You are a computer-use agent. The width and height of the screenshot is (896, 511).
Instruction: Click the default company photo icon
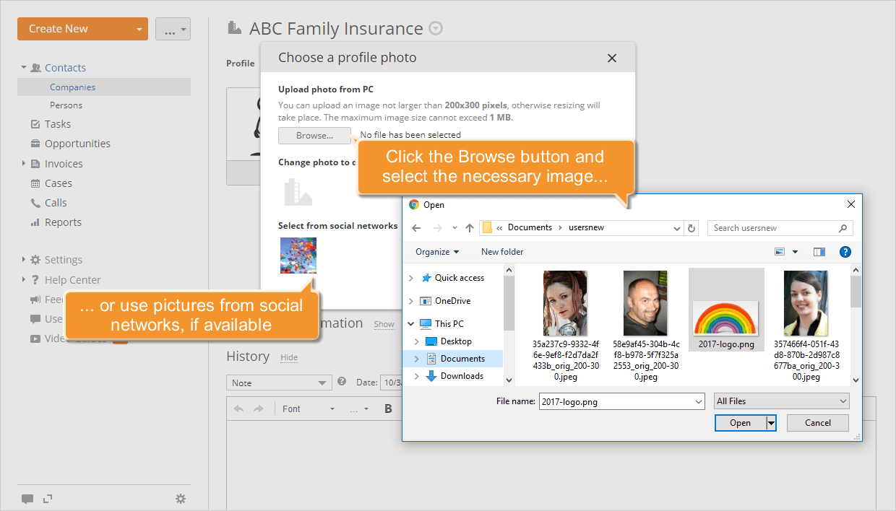pyautogui.click(x=298, y=193)
